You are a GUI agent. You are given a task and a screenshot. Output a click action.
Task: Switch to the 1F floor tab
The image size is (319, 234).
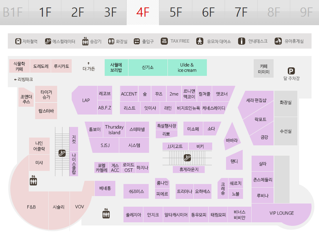45,12
